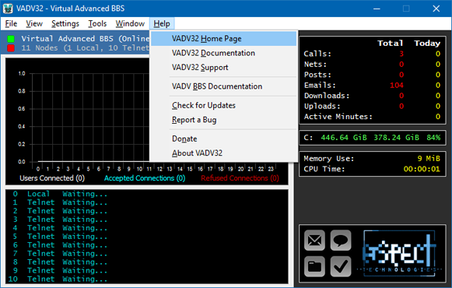Click the red nodes status indicator
This screenshot has width=452, height=288.
[11, 48]
